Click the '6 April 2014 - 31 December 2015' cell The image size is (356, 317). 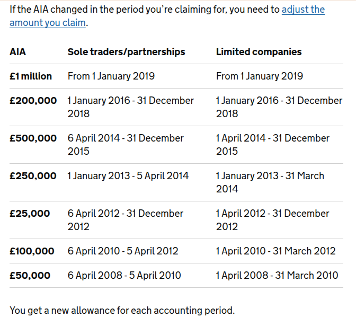coord(126,145)
